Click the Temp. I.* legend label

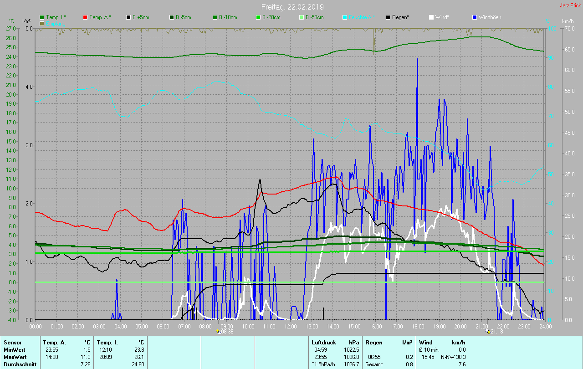click(56, 17)
